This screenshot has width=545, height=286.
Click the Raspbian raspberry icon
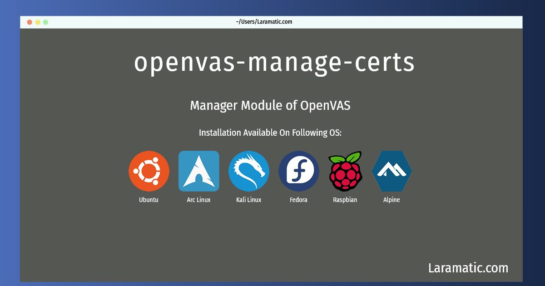tap(345, 171)
